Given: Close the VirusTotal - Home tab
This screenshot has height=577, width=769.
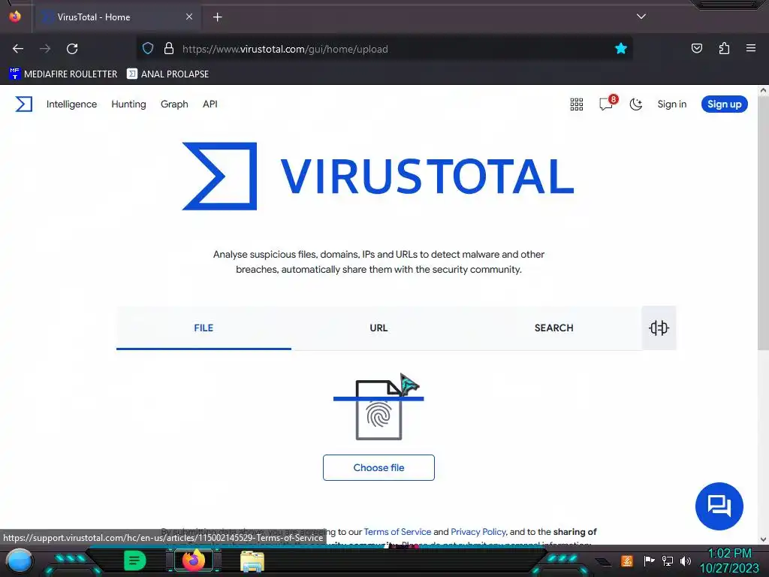Looking at the screenshot, I should pos(188,17).
